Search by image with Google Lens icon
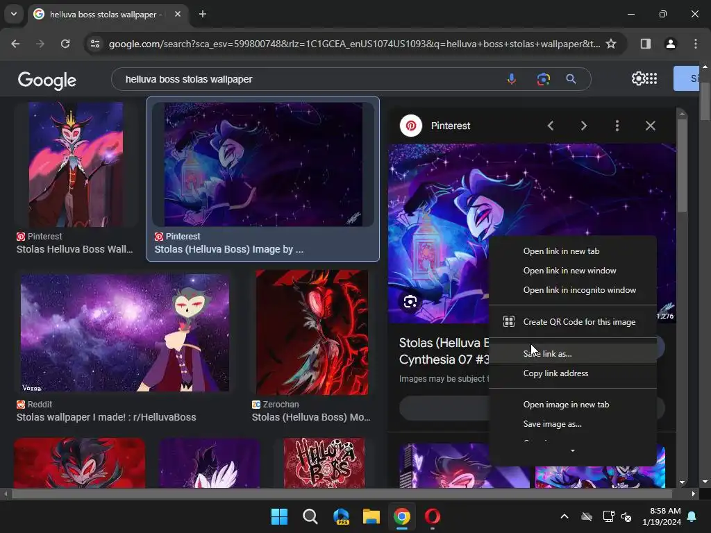This screenshot has height=533, width=711. click(543, 79)
